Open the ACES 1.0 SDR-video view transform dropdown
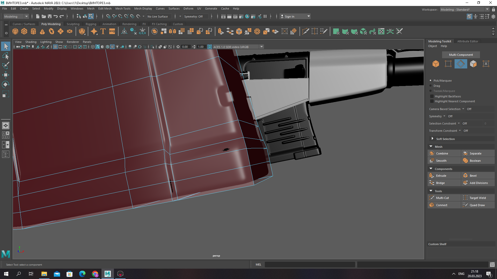The image size is (497, 279). [238, 47]
